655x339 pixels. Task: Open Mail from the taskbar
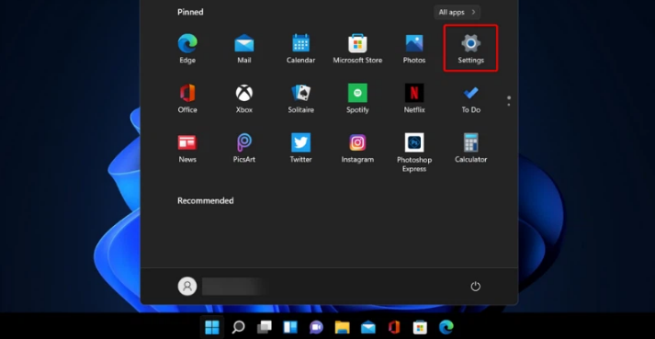(x=368, y=327)
